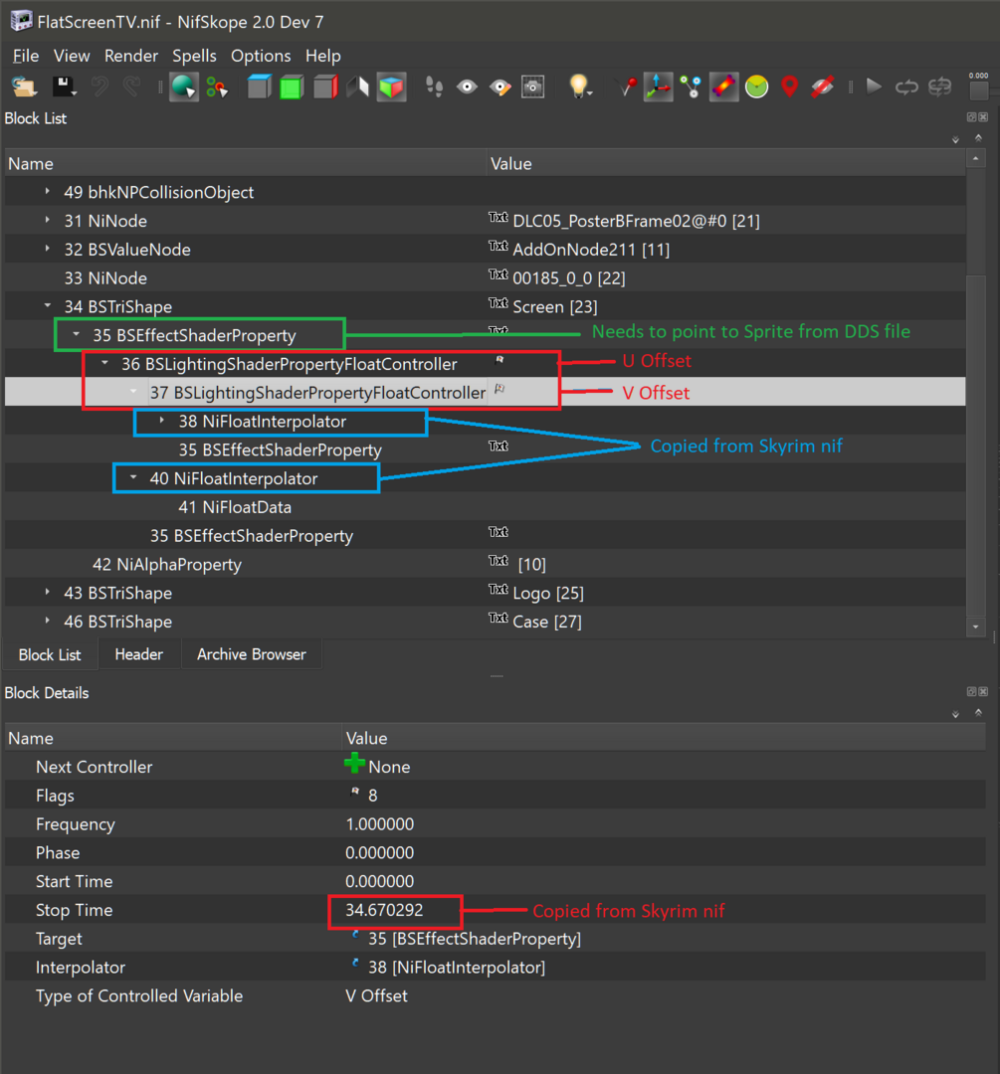Expand the 32 BSValueNode row
This screenshot has height=1074, width=1000.
click(x=48, y=249)
